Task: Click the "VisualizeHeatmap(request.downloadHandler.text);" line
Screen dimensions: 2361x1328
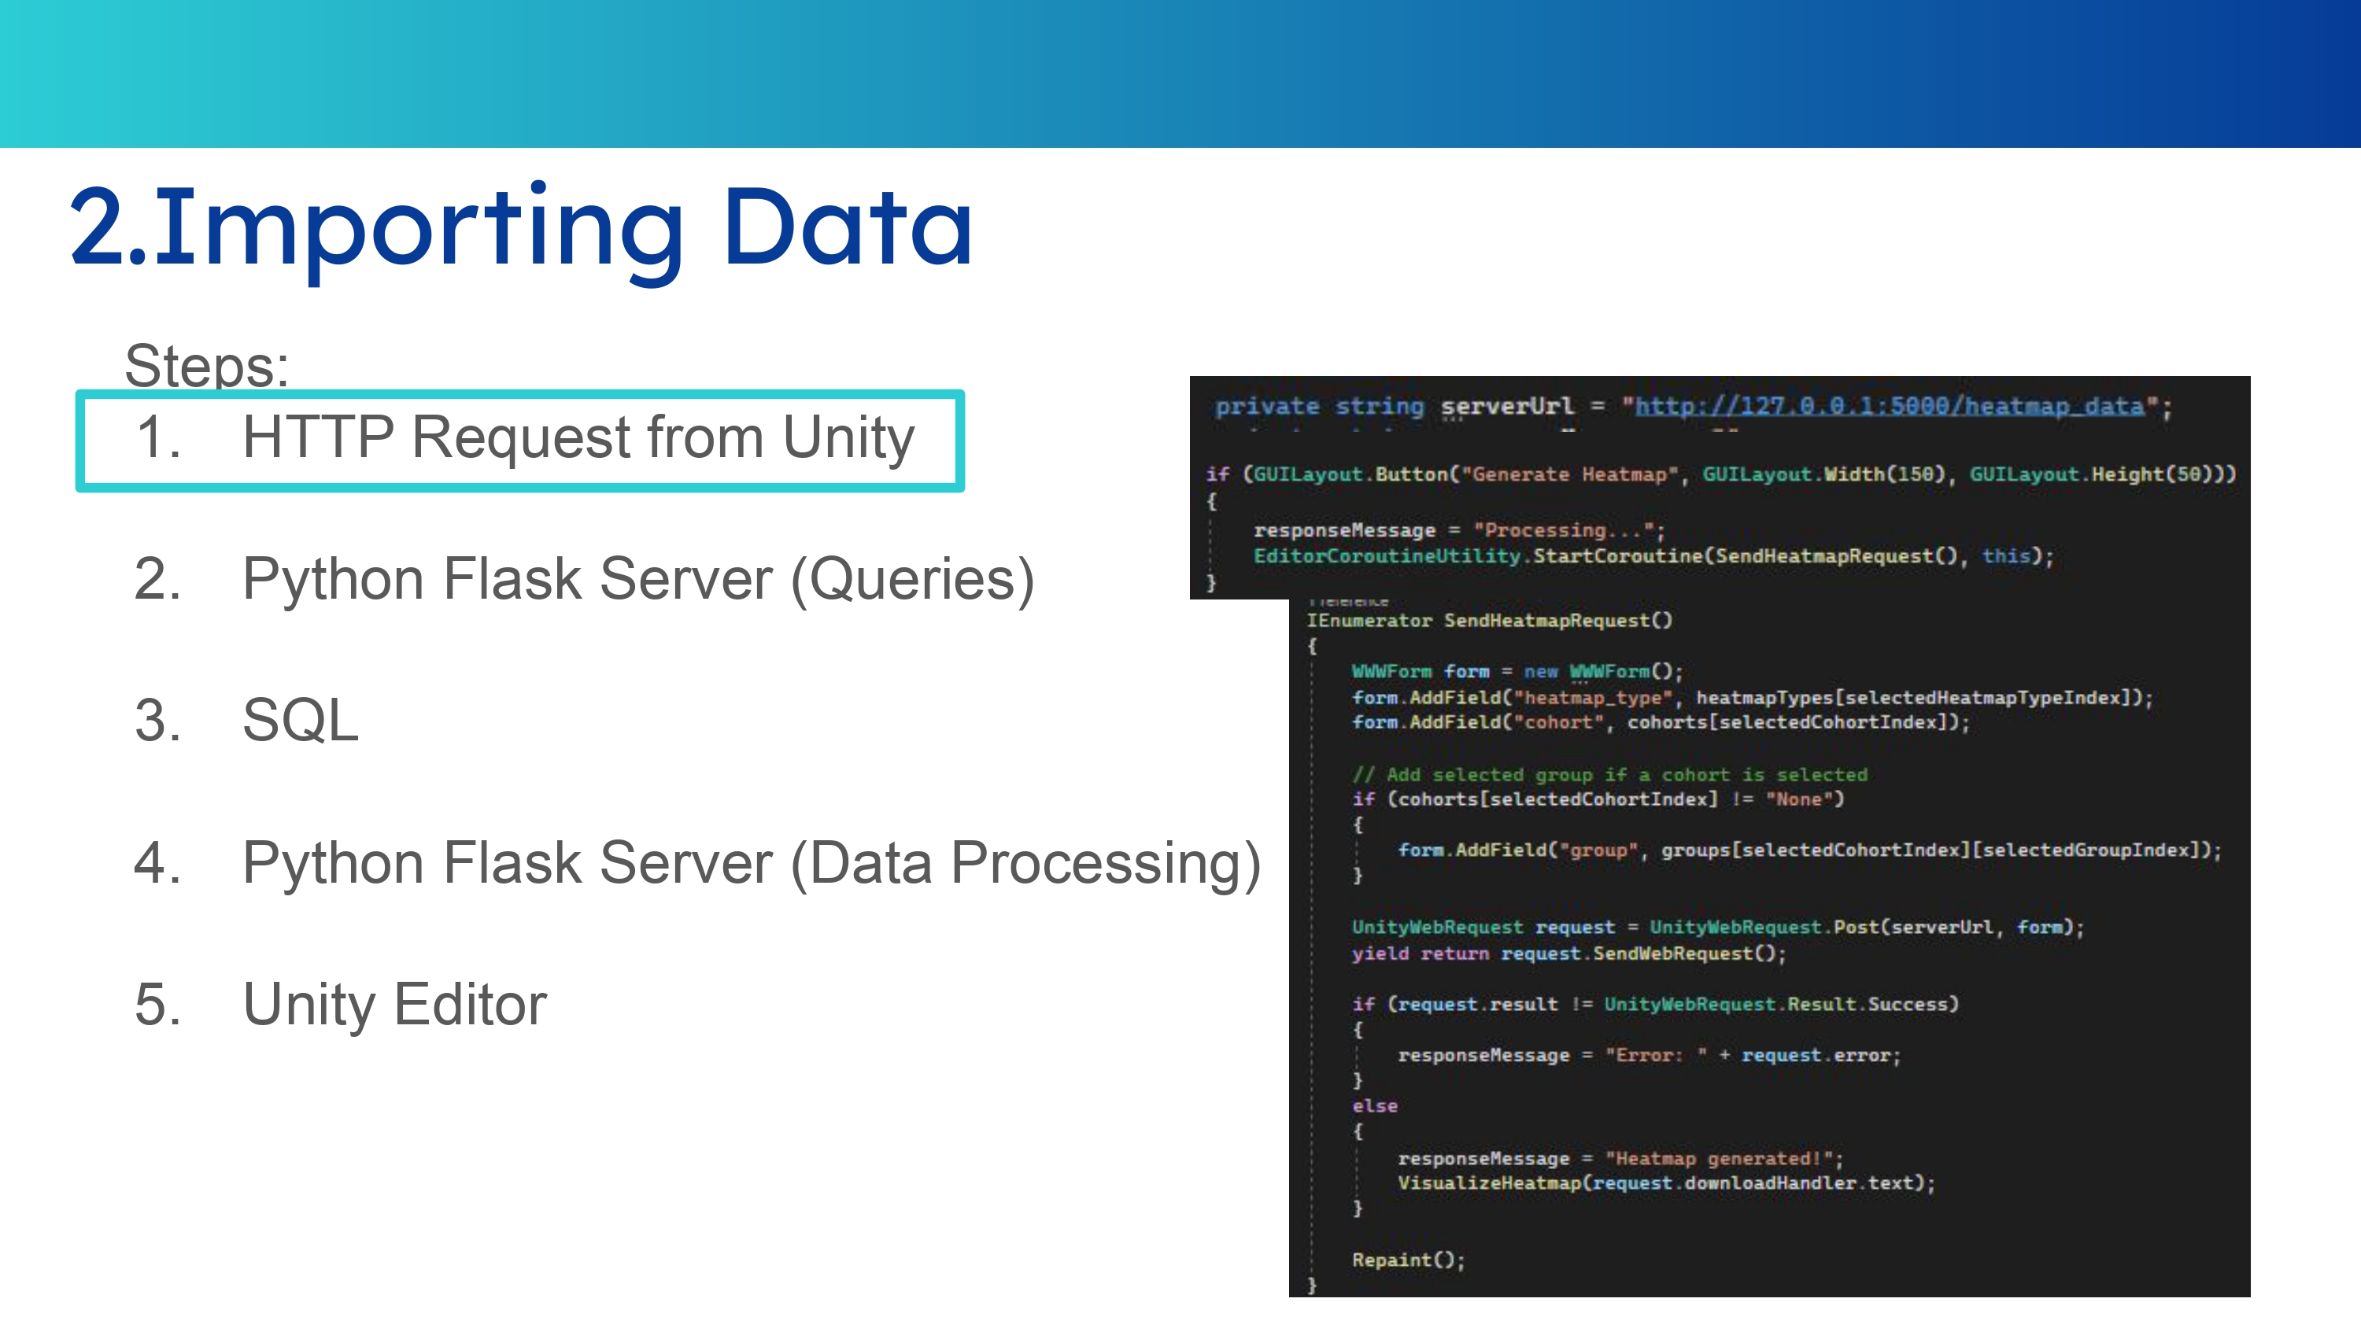Action: (1666, 1183)
